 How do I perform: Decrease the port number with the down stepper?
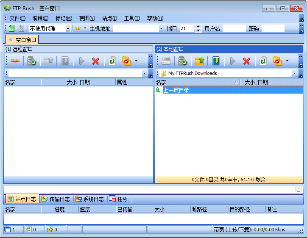[x=198, y=30]
